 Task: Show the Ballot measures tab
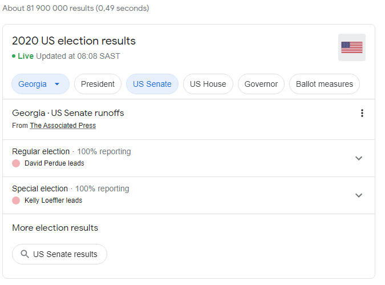325,84
